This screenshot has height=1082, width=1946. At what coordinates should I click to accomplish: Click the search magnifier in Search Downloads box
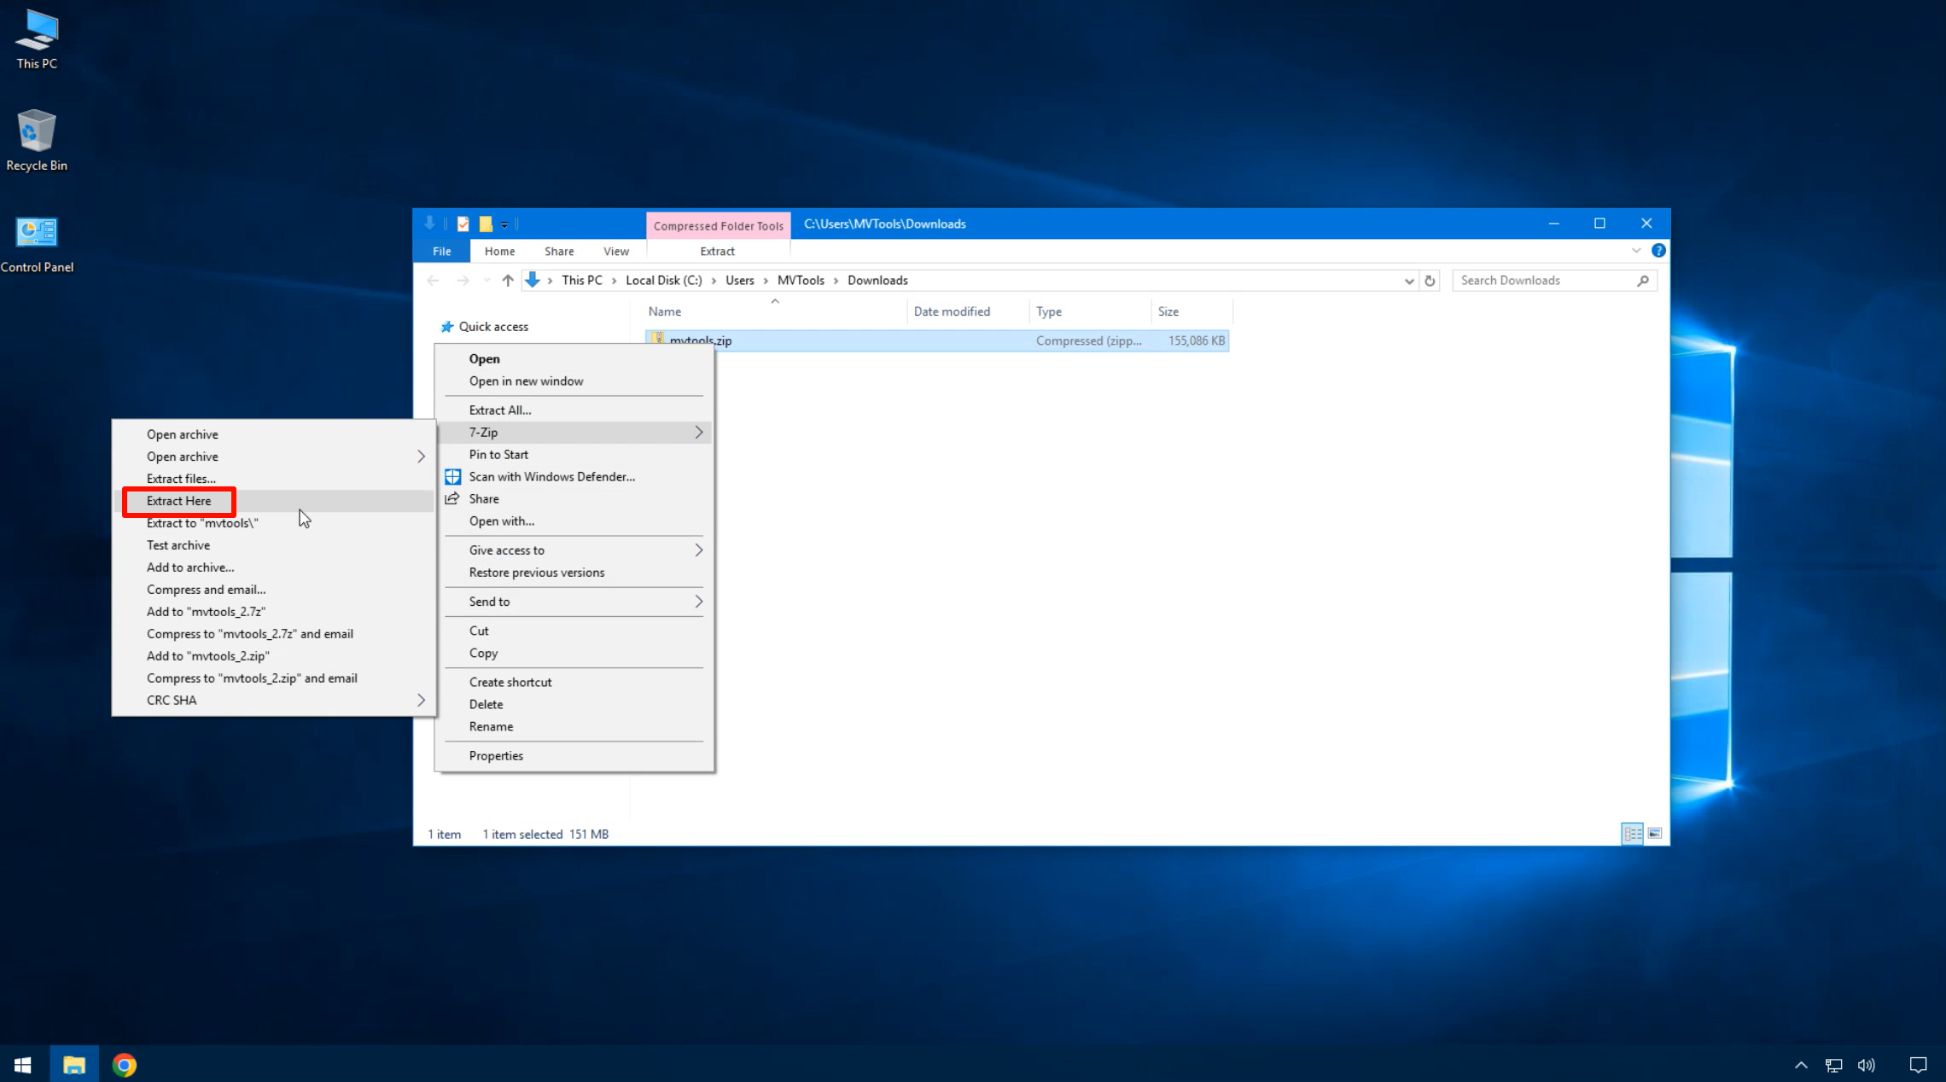1643,280
